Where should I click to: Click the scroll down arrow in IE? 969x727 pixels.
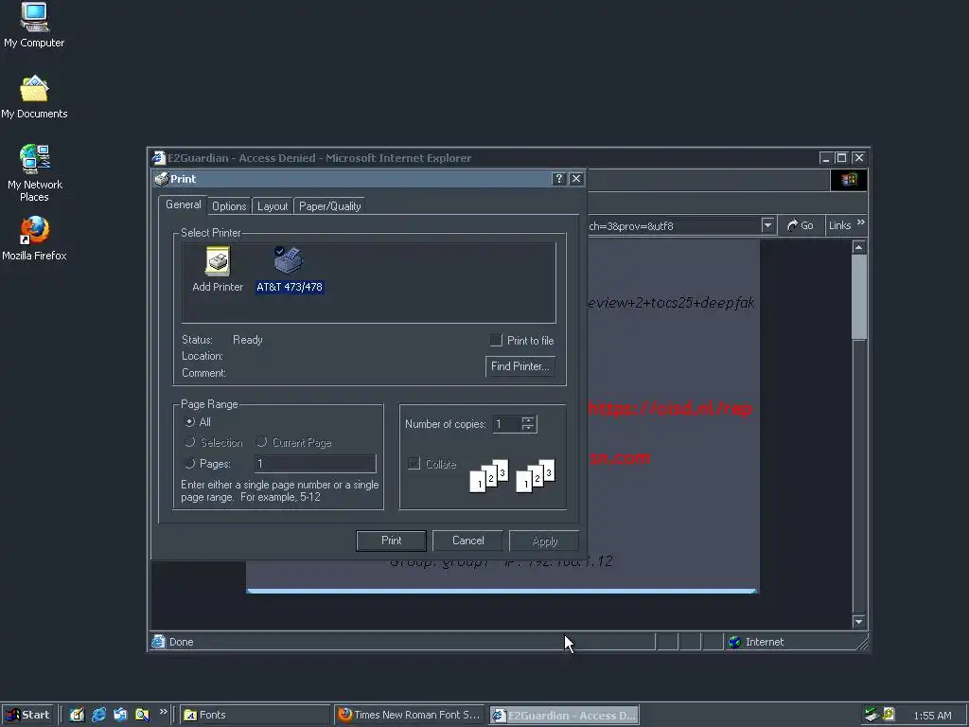click(x=859, y=622)
